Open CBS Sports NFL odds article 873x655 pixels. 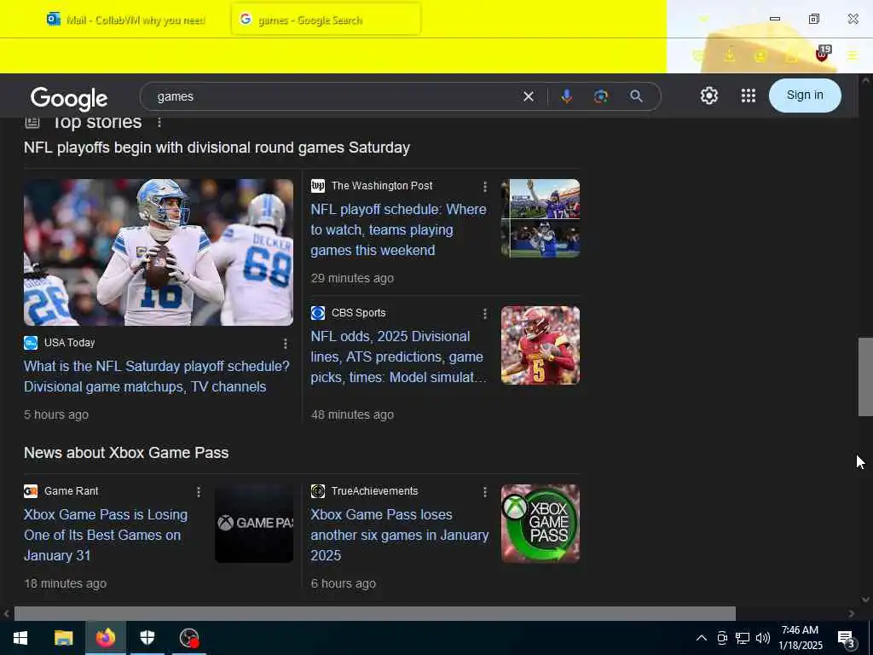[398, 356]
